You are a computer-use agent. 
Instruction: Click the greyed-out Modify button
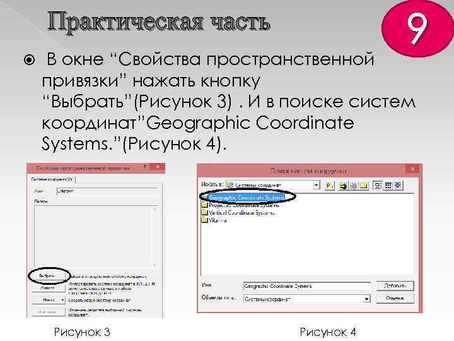point(49,312)
